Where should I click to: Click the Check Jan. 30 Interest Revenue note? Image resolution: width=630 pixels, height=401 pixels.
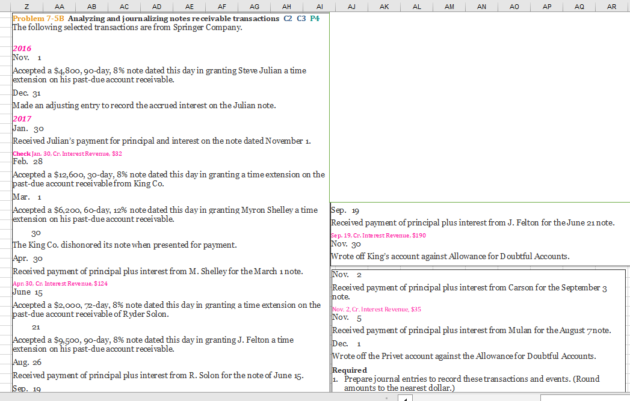[x=66, y=153]
